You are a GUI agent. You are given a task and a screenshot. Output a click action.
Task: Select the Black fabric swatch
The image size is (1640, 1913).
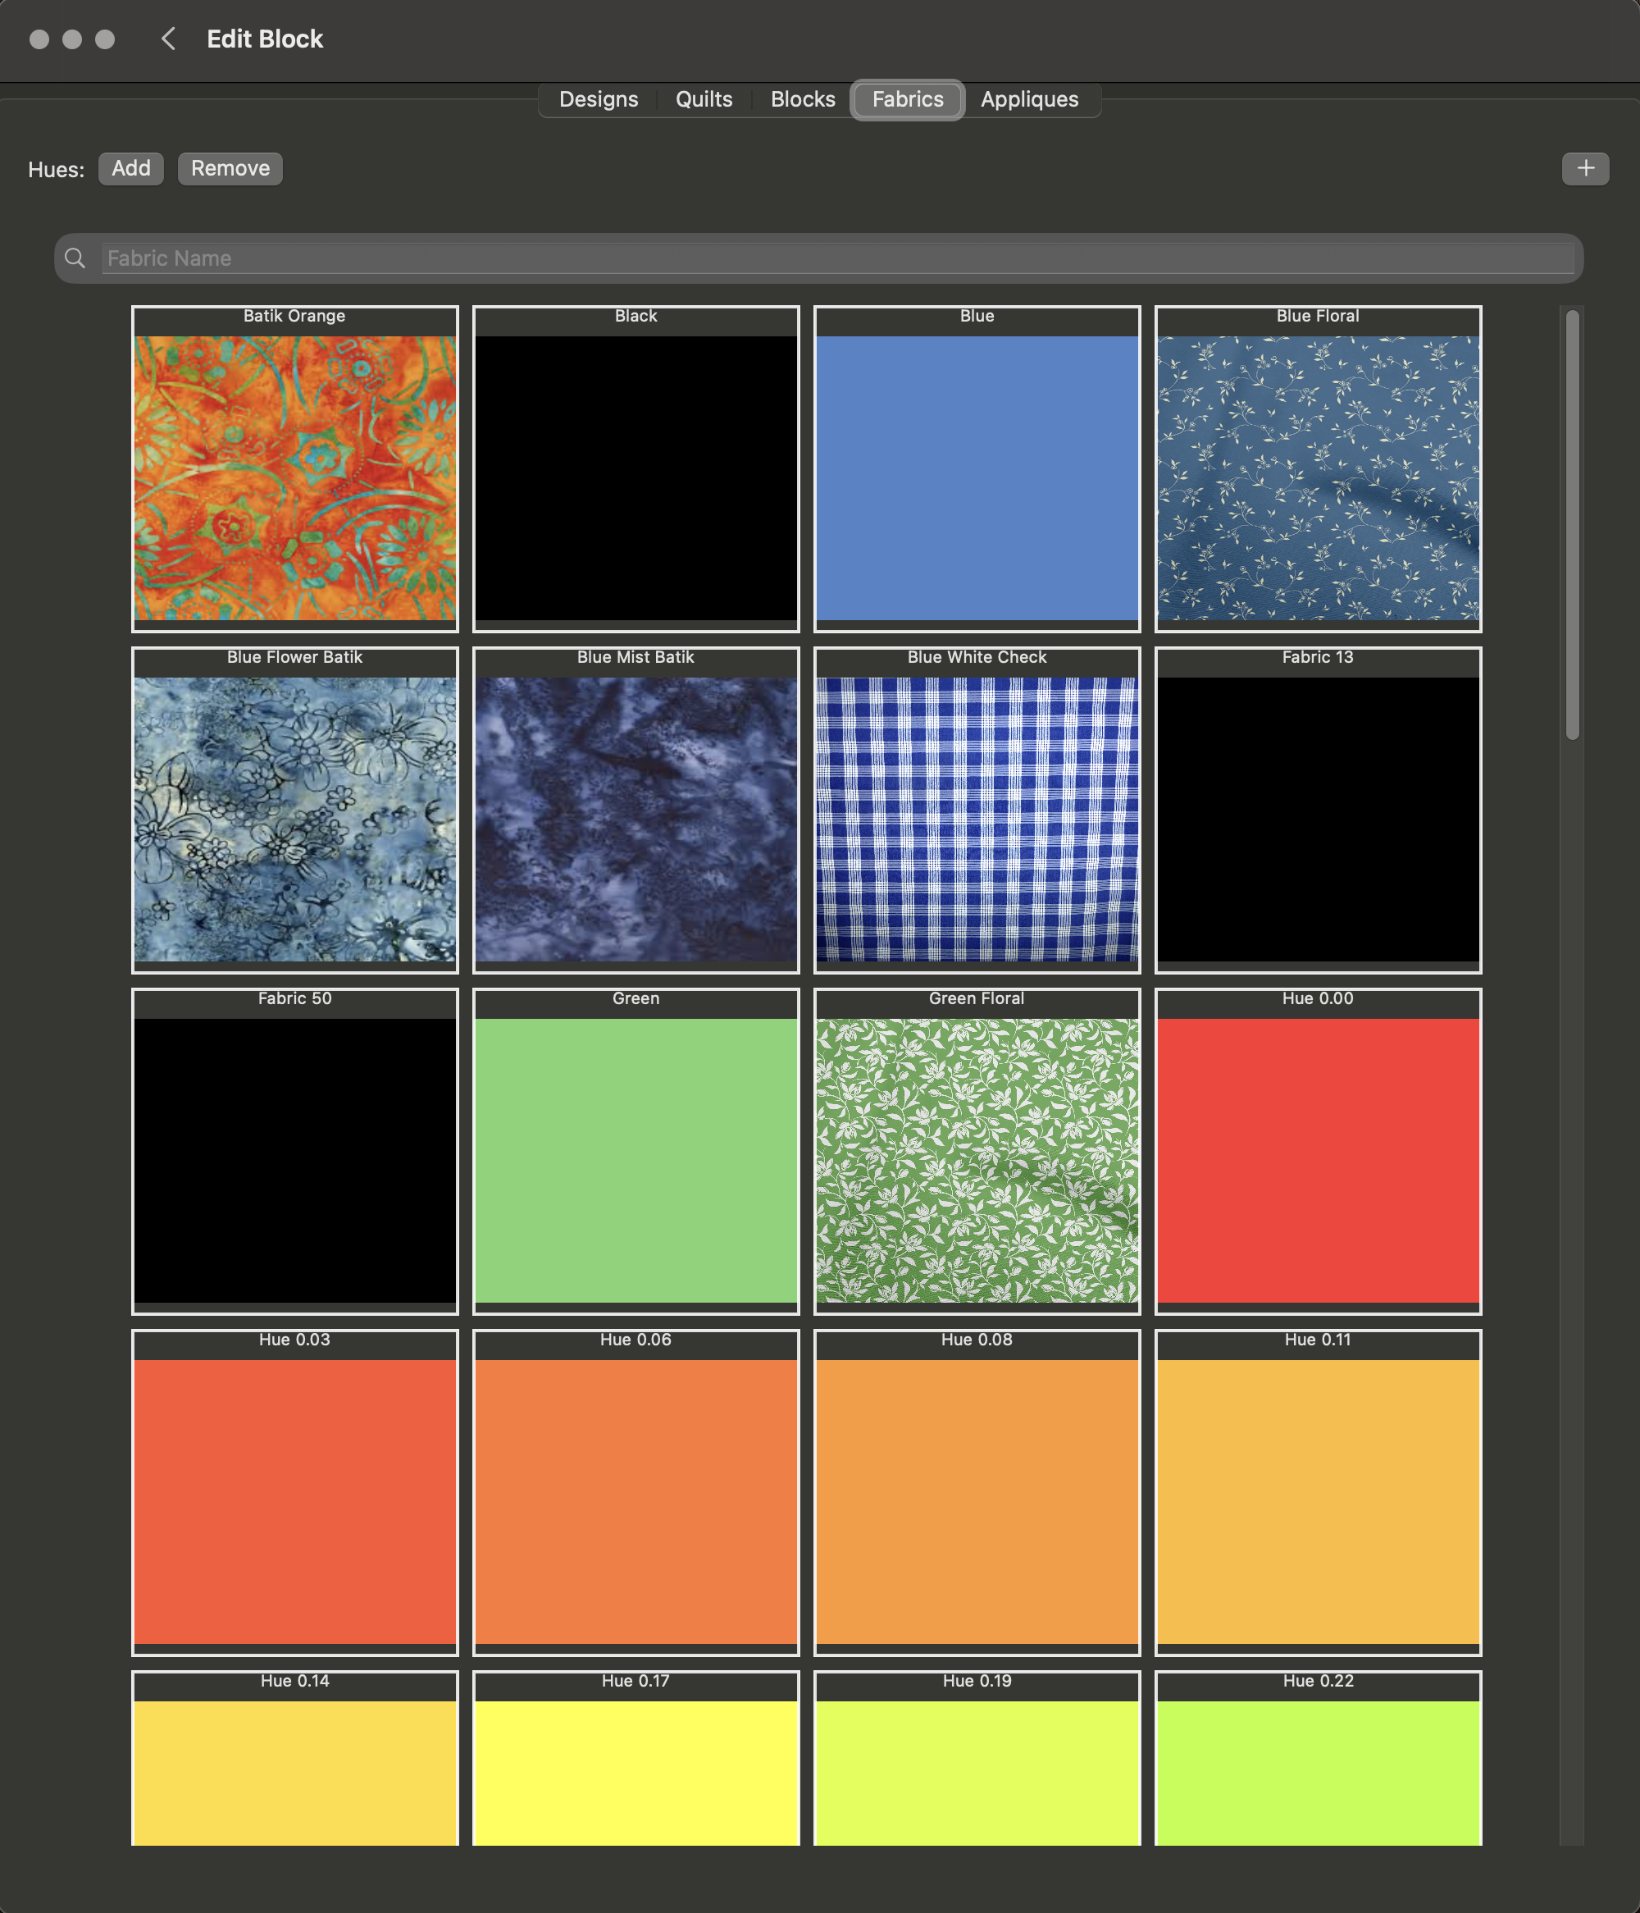635,468
